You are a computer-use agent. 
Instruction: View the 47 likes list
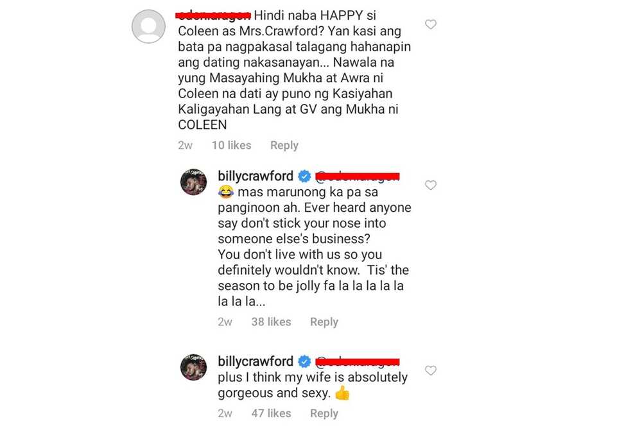click(x=271, y=413)
